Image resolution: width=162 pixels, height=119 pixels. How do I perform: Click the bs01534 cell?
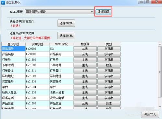tap(37, 87)
